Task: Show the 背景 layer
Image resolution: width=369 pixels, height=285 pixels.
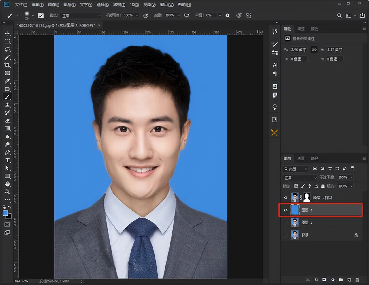Action: [x=285, y=235]
